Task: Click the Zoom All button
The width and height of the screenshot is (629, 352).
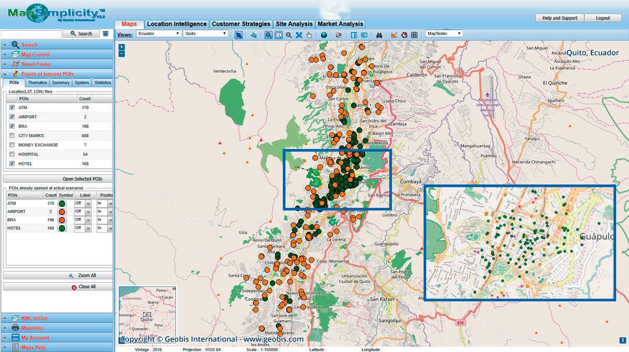Action: click(x=58, y=275)
